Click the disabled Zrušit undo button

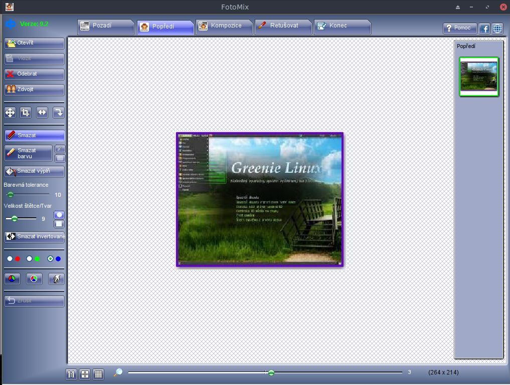click(x=35, y=301)
